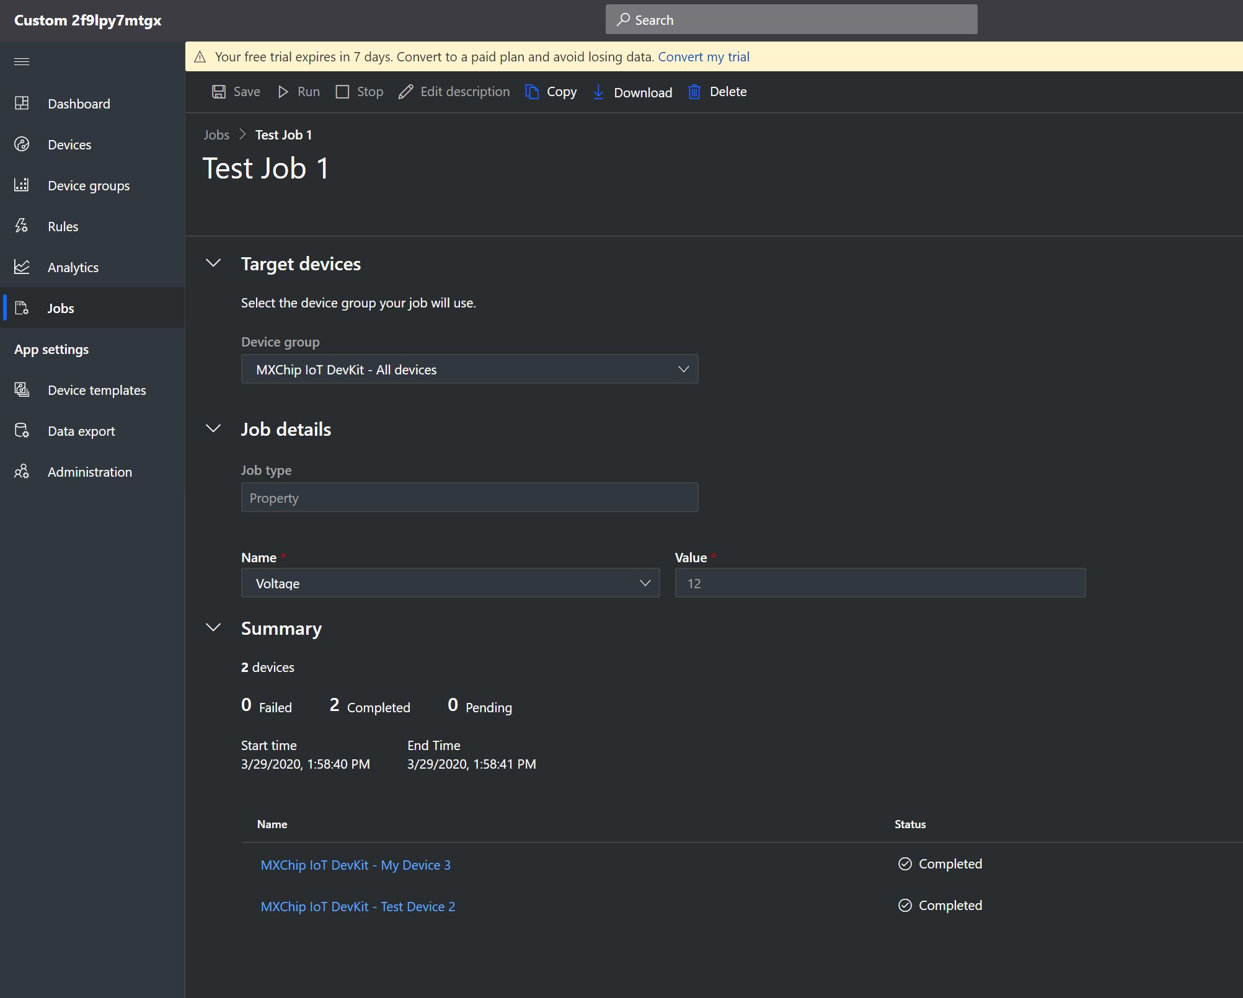Collapse the Target devices section

click(x=213, y=263)
